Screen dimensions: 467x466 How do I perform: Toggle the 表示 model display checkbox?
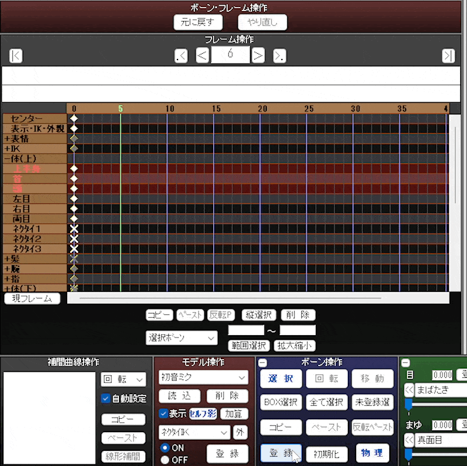[163, 413]
